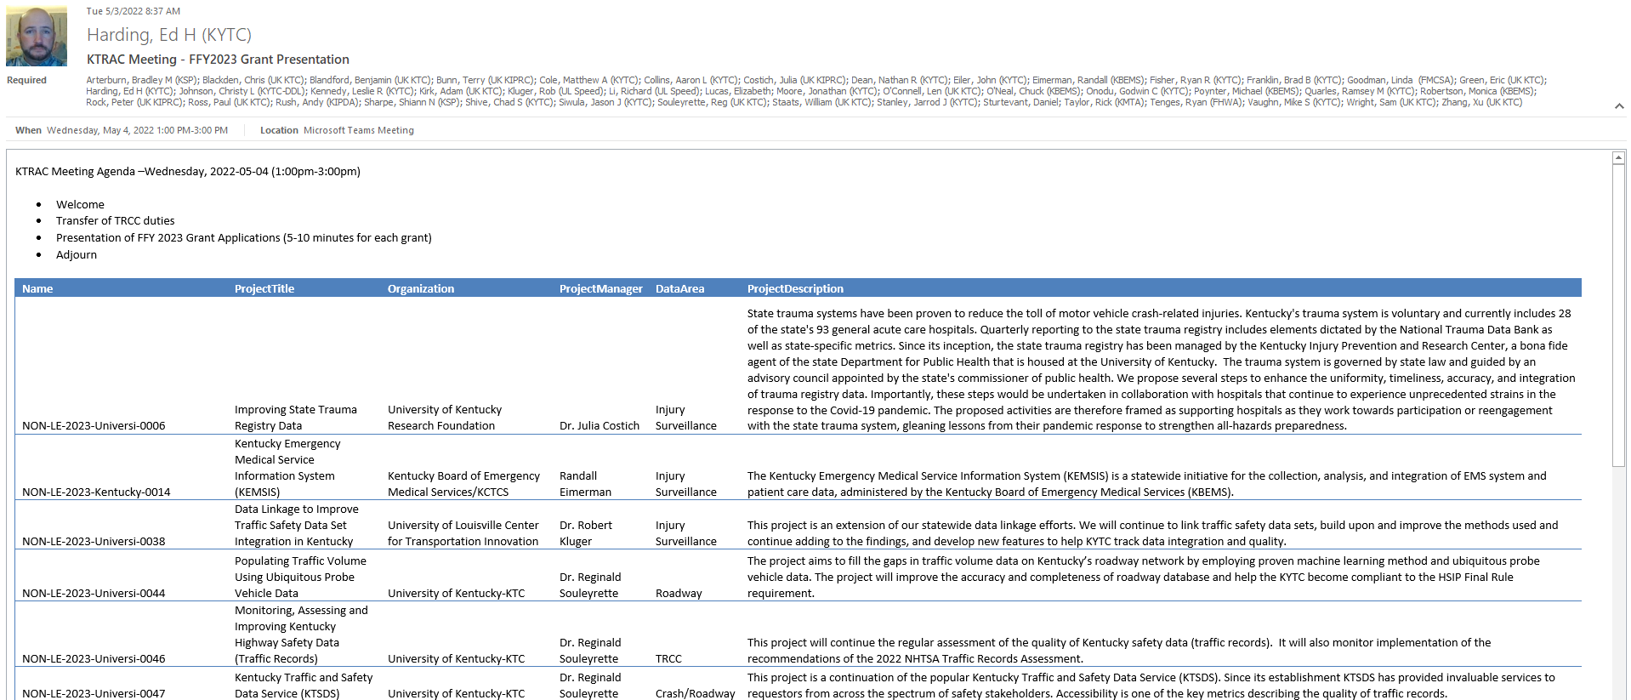
Task: Open recipient Blackden, Chris (UK KTC)
Action: tap(253, 80)
